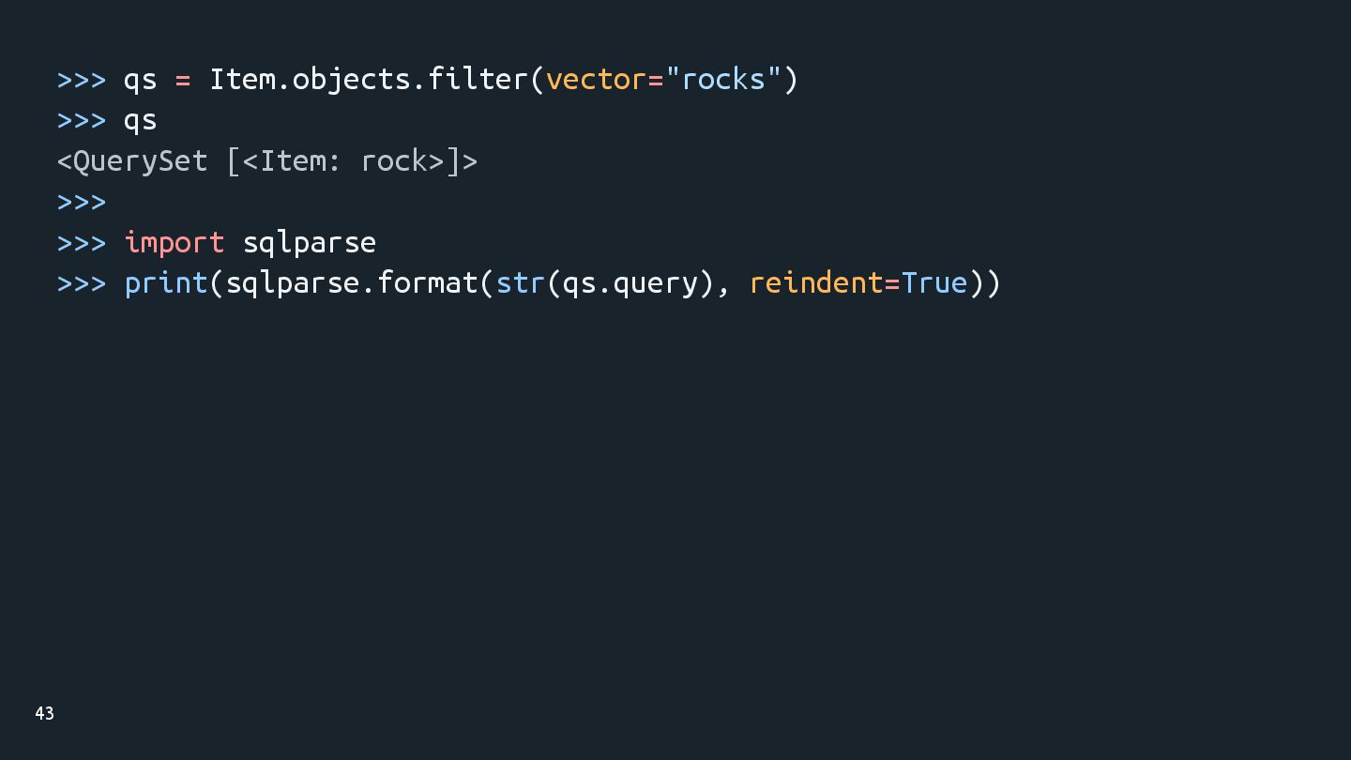Click the QuerySet output line

[267, 160]
